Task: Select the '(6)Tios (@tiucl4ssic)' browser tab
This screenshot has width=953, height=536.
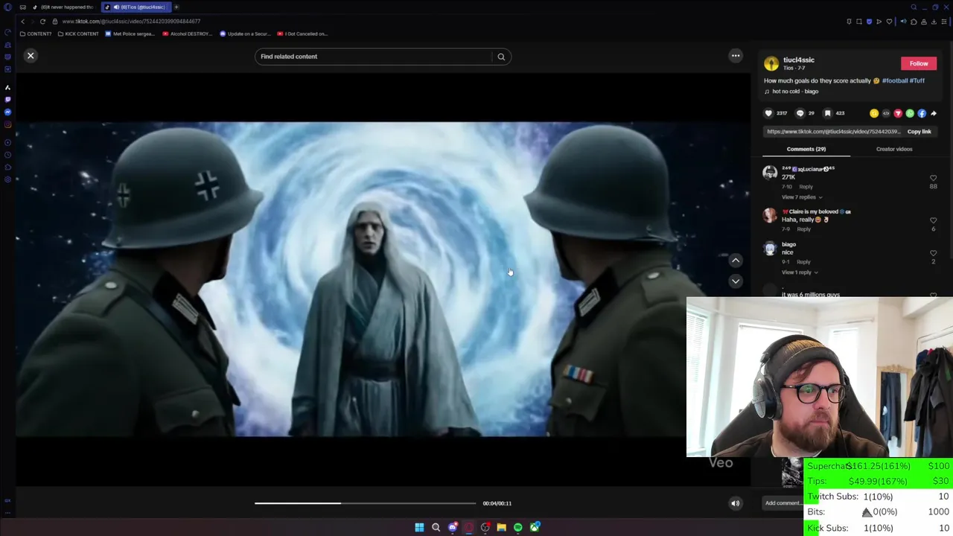Action: (137, 7)
